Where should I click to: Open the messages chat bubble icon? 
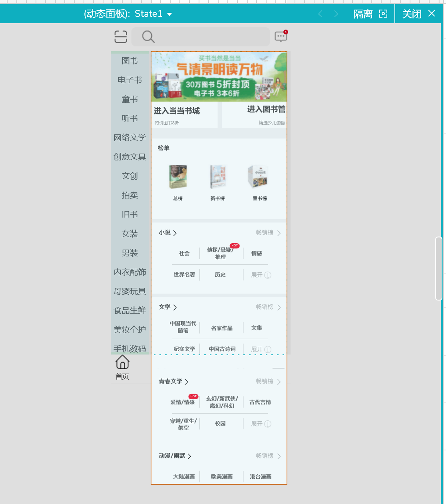[x=281, y=36]
